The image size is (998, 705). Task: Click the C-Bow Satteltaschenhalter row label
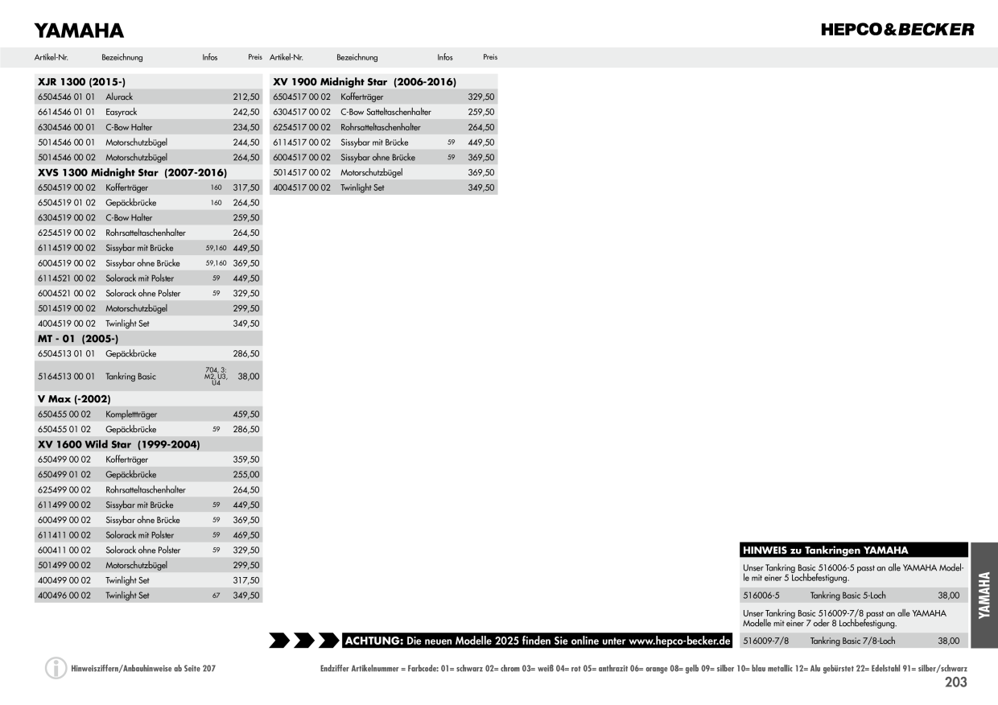[386, 112]
